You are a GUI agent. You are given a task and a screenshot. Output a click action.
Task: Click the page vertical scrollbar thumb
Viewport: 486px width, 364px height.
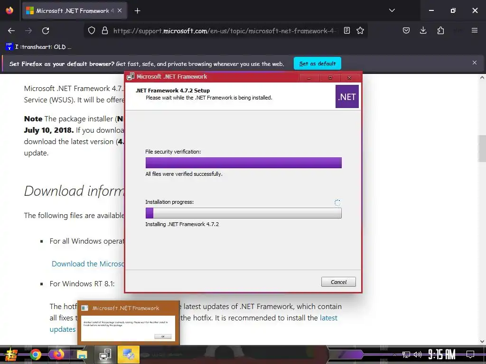point(482,148)
